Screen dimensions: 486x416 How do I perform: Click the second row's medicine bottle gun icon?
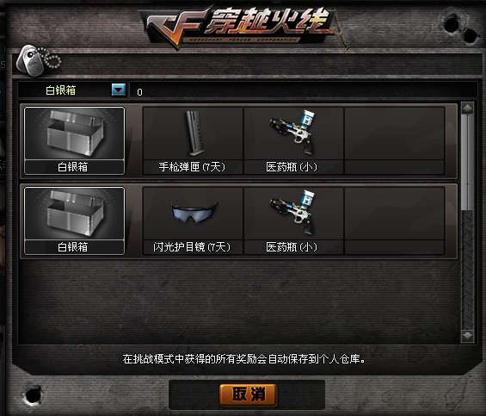pyautogui.click(x=293, y=214)
